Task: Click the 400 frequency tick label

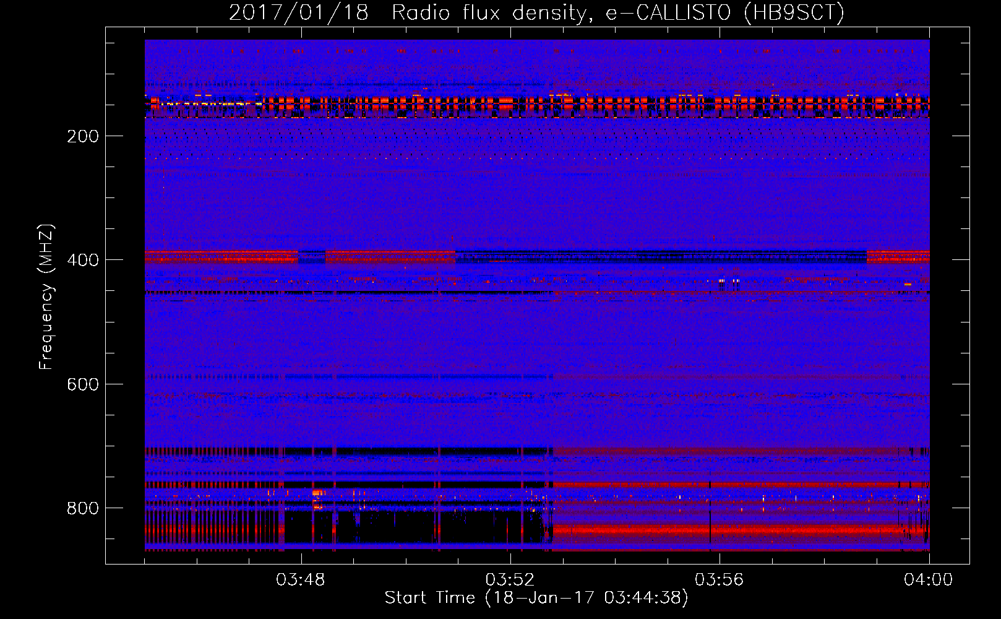Action: 83,260
